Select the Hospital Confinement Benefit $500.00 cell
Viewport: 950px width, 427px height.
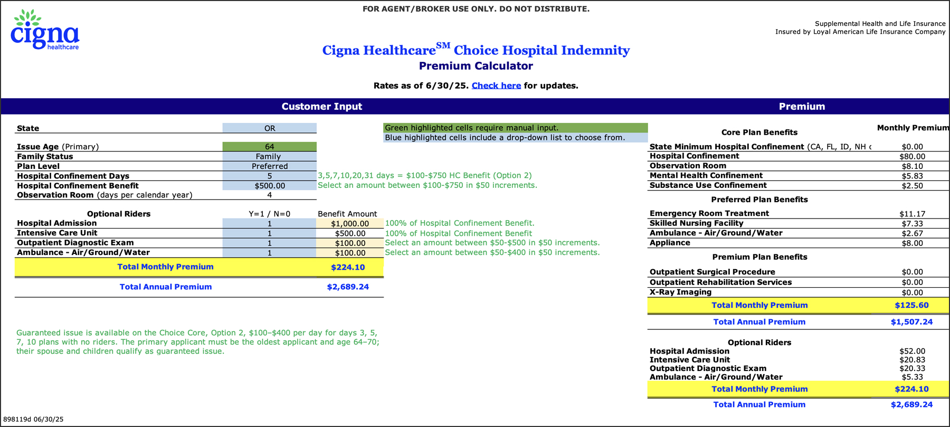pyautogui.click(x=269, y=186)
